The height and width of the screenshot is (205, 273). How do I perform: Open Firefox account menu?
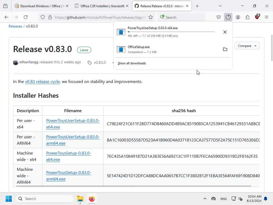tap(238, 17)
